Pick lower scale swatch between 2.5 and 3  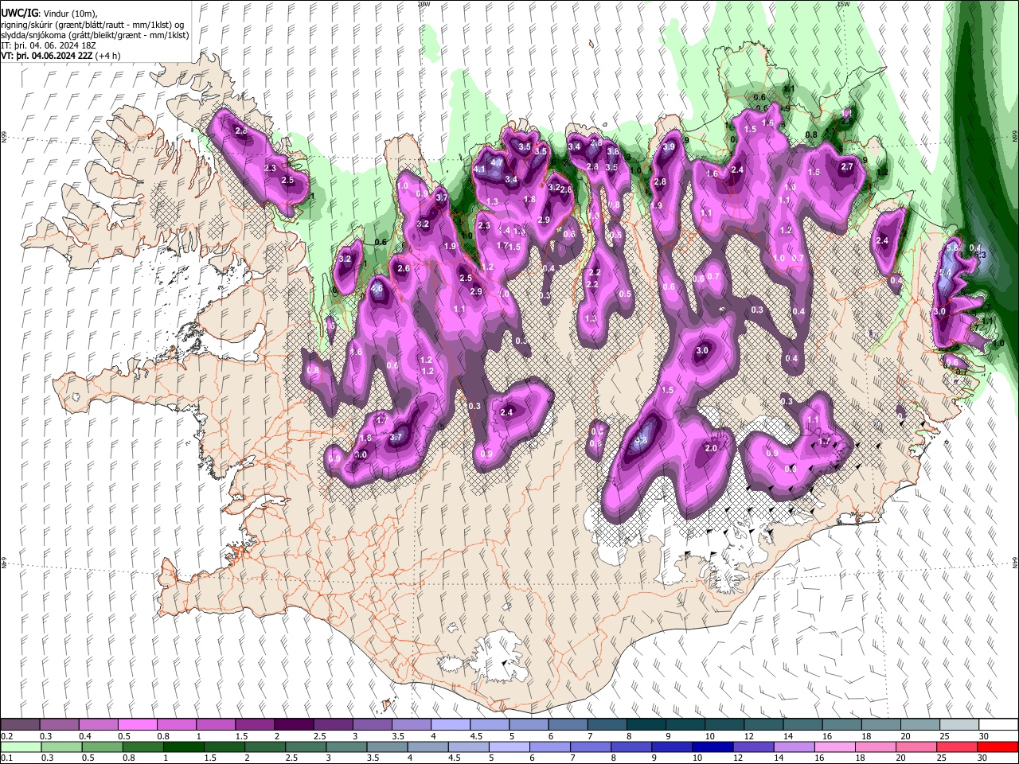(x=305, y=746)
